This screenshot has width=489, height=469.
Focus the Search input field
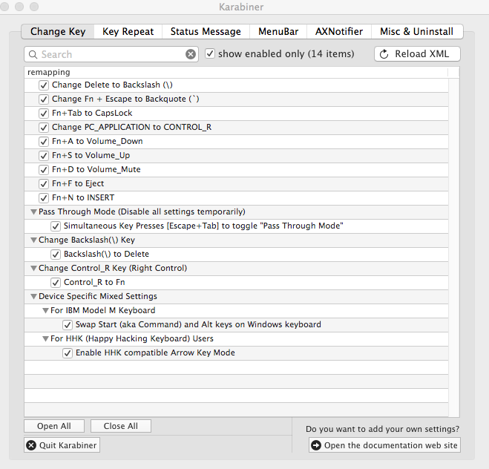(x=111, y=54)
